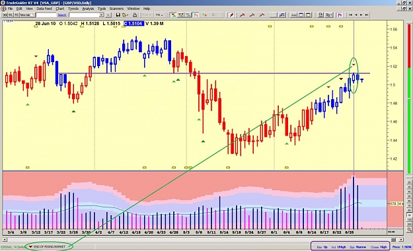Save chart with floppy disk icon
The width and height of the screenshot is (413, 251).
[x=118, y=15]
